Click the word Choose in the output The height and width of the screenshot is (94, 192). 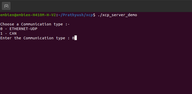(x=7, y=24)
